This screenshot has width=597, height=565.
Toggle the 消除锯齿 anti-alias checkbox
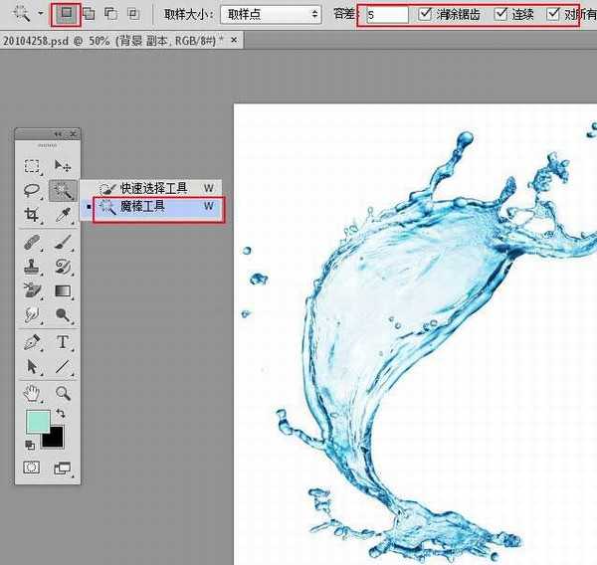point(426,15)
